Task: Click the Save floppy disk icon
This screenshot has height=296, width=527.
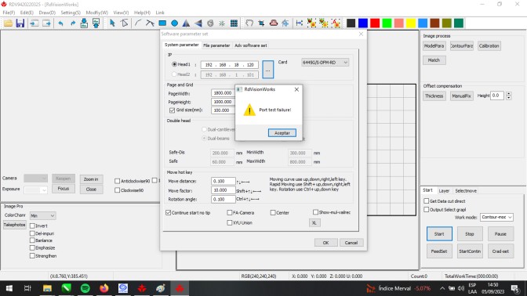Action: tap(20, 23)
